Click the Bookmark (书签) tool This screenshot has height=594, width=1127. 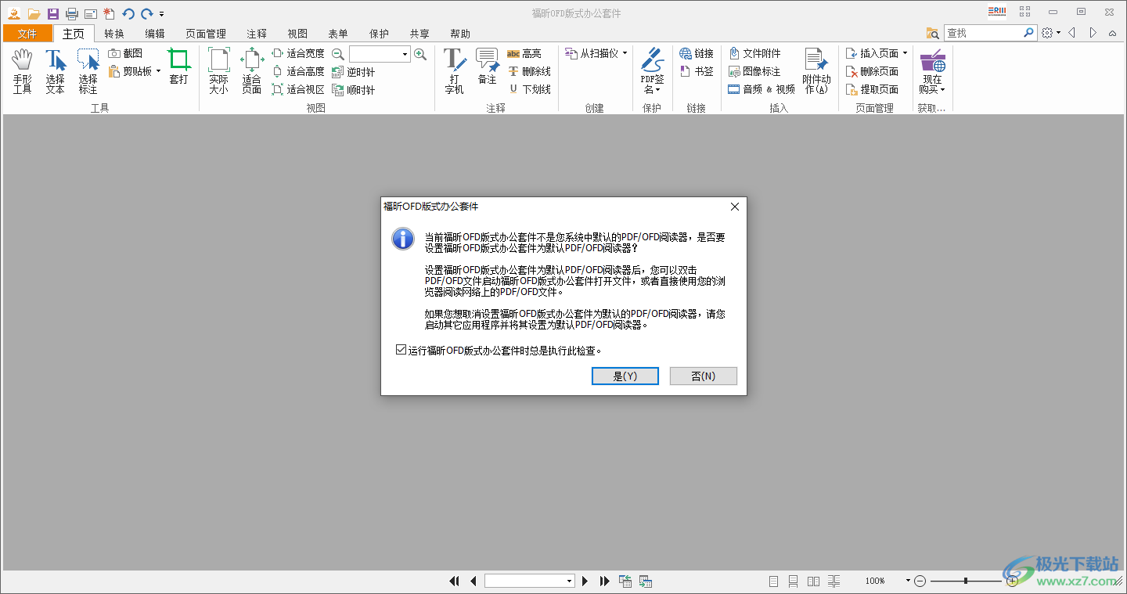pos(697,71)
